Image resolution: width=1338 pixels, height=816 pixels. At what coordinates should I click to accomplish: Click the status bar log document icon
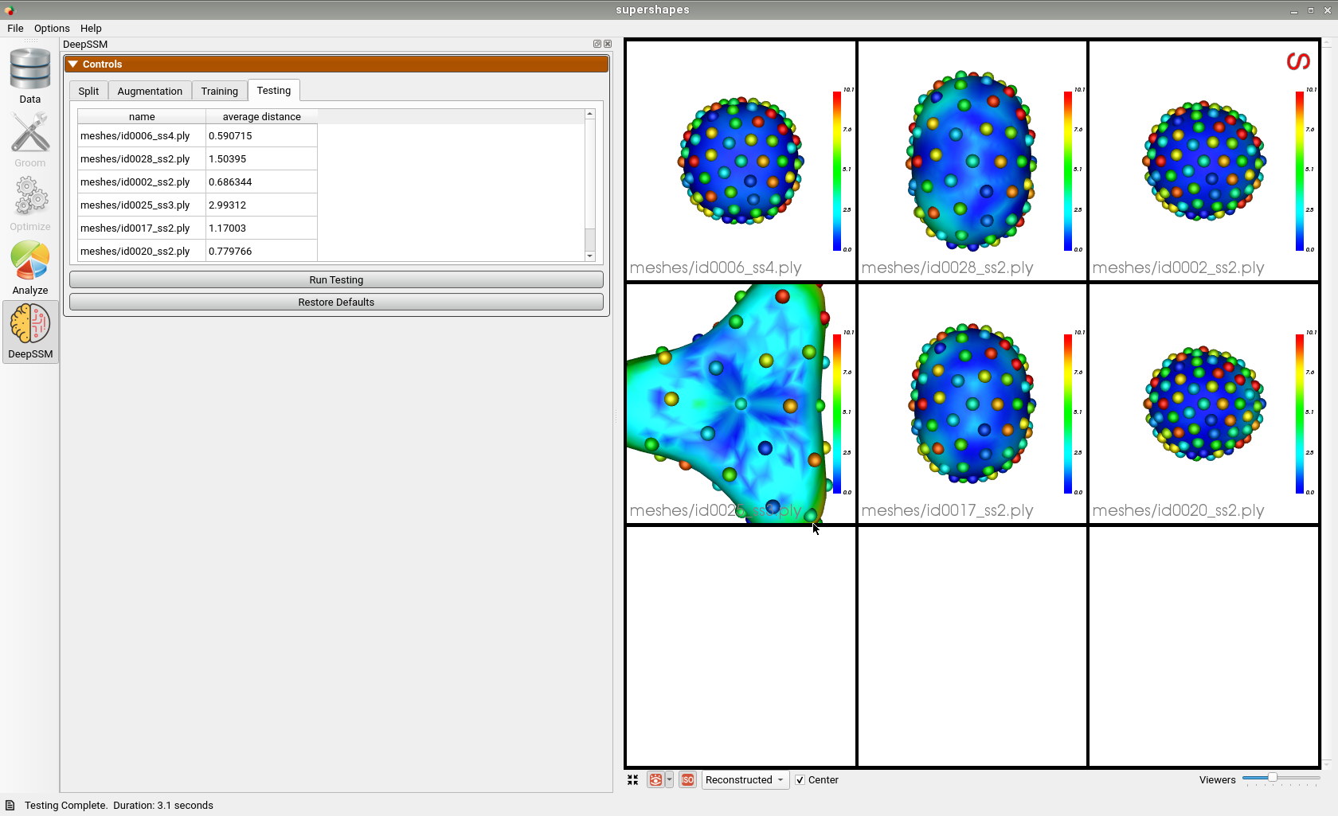(10, 805)
